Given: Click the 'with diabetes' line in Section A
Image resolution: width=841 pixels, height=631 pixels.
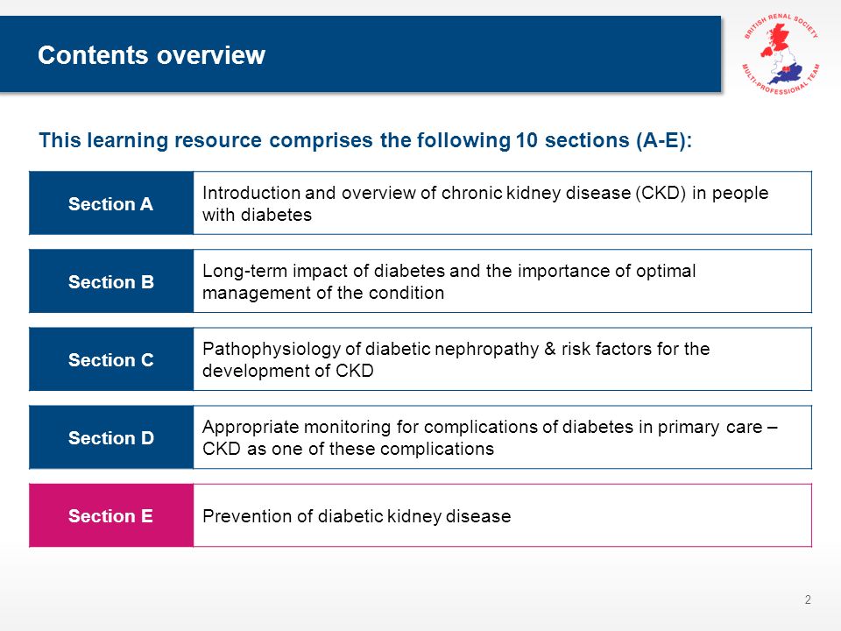Looking at the screenshot, I should (257, 215).
